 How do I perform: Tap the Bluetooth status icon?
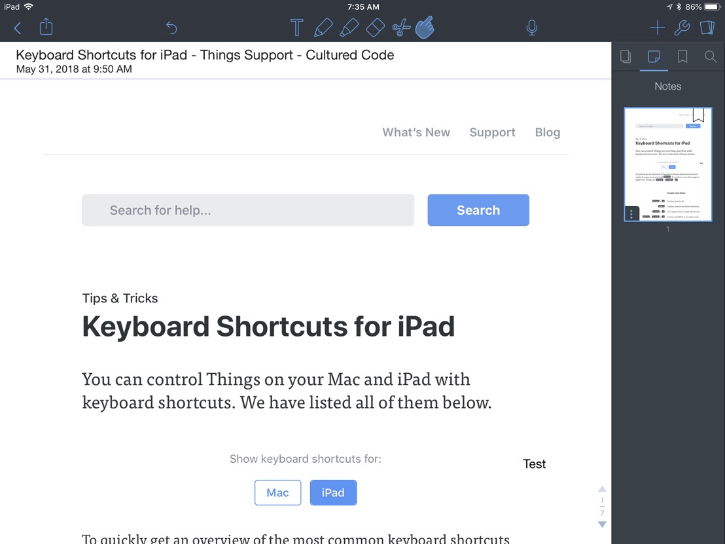[x=679, y=7]
